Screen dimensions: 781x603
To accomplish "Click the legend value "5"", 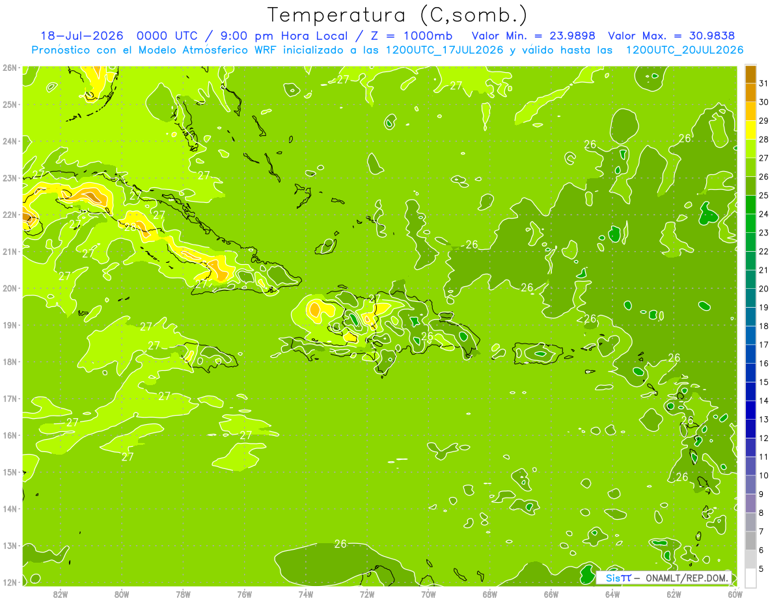I will [761, 569].
